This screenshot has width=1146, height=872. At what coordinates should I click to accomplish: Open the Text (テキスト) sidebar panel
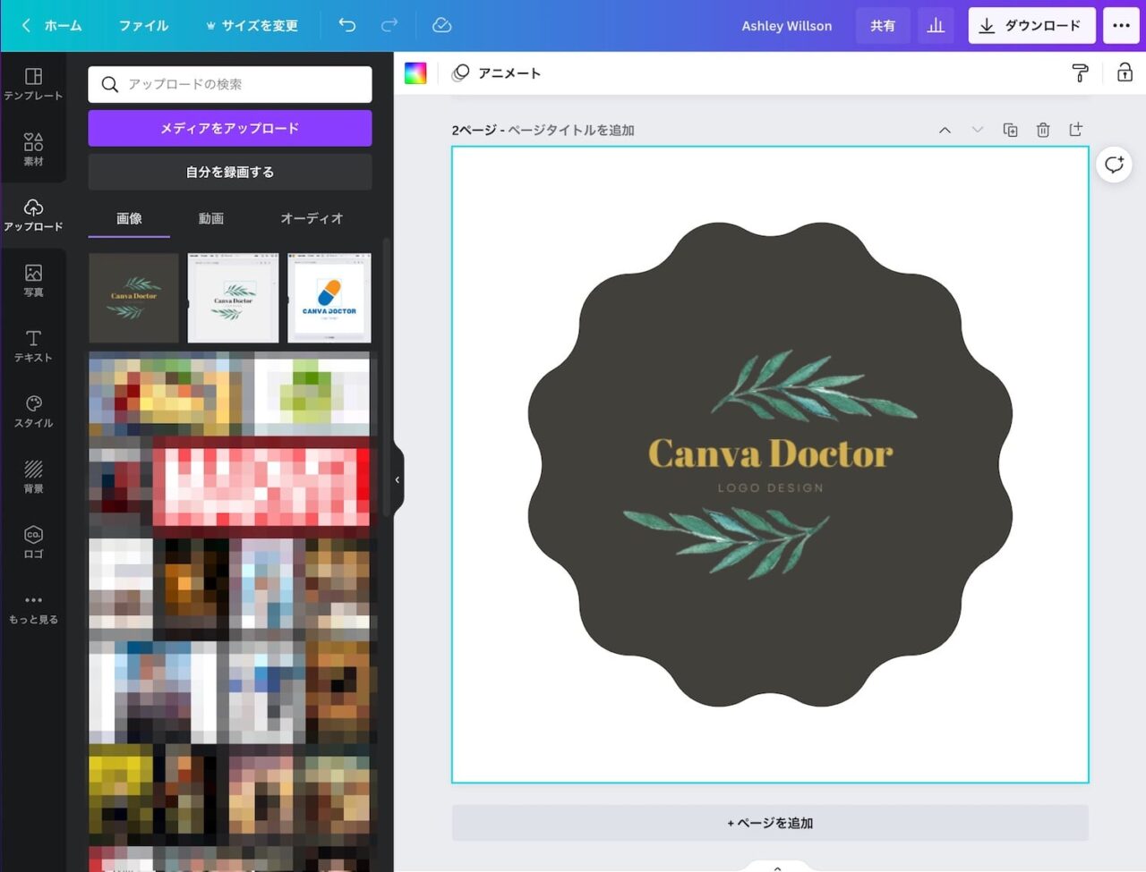(33, 346)
